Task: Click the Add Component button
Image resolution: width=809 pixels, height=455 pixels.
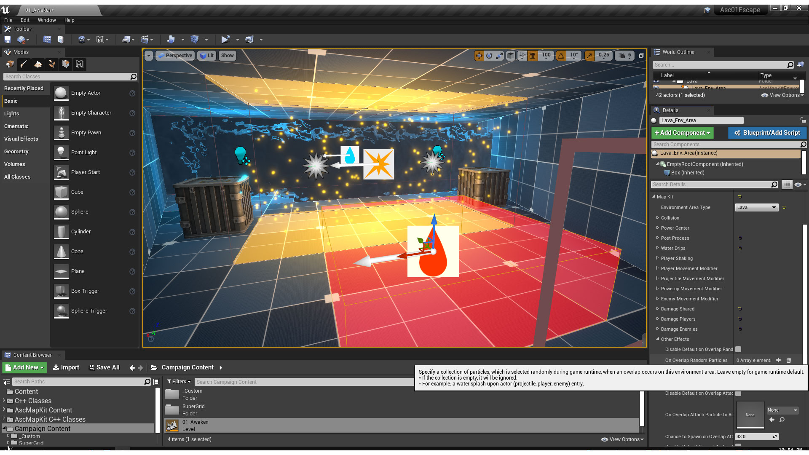Action: 682,133
